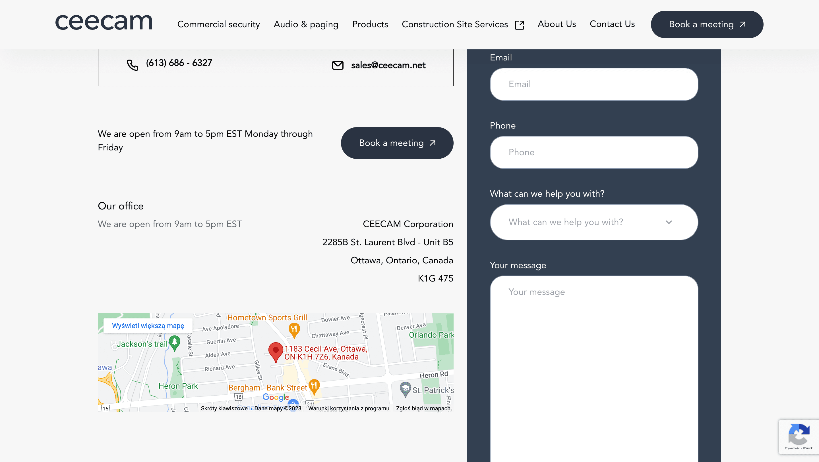Click the 'Our office' heading

pyautogui.click(x=121, y=206)
